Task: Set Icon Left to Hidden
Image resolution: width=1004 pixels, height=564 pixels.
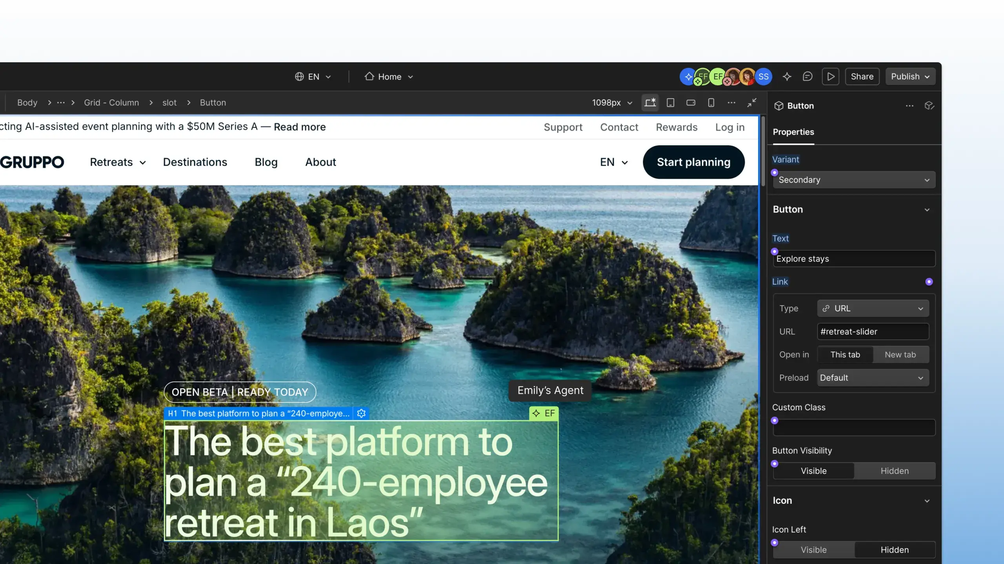Action: (x=895, y=550)
